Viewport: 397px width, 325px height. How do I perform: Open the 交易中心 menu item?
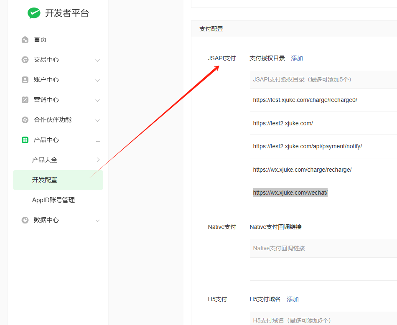click(x=46, y=60)
